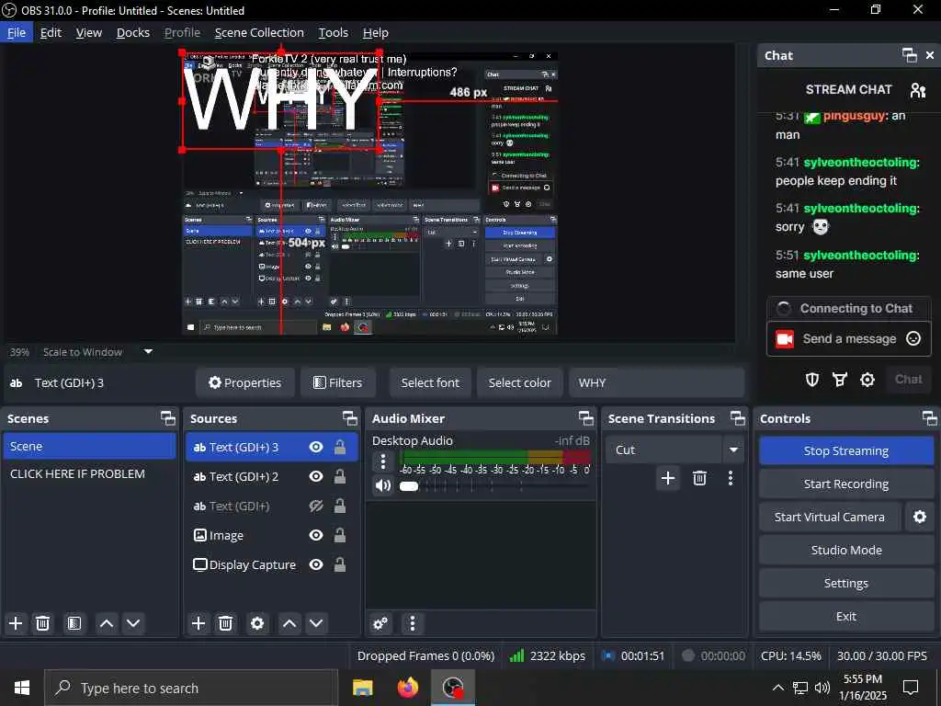This screenshot has height=706, width=941.
Task: Open OBS Settings
Action: (x=846, y=583)
